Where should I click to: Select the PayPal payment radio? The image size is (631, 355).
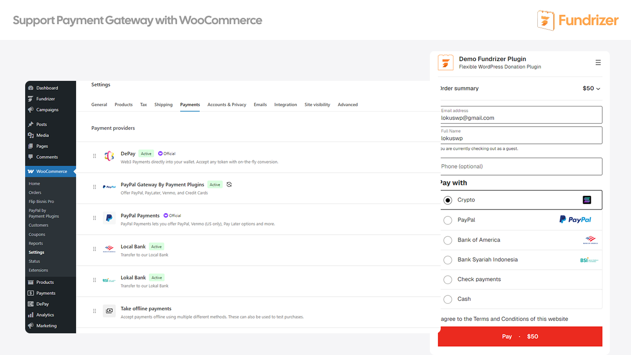(x=448, y=220)
